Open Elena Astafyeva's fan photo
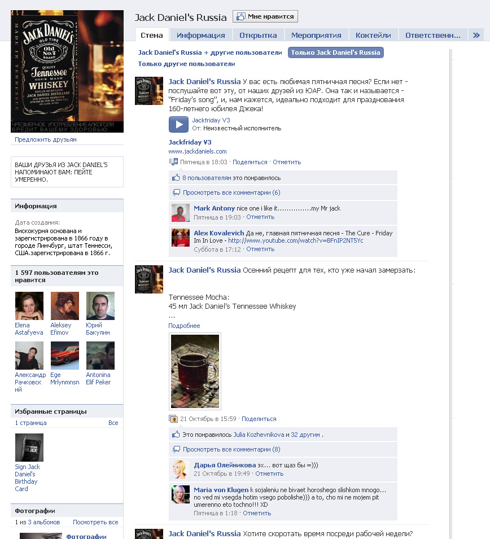 (x=29, y=306)
